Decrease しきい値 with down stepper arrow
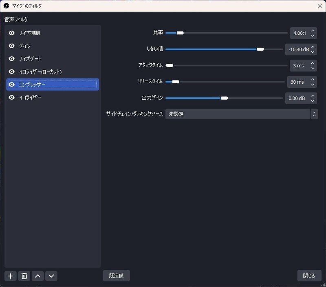This screenshot has width=326, height=287. click(313, 52)
